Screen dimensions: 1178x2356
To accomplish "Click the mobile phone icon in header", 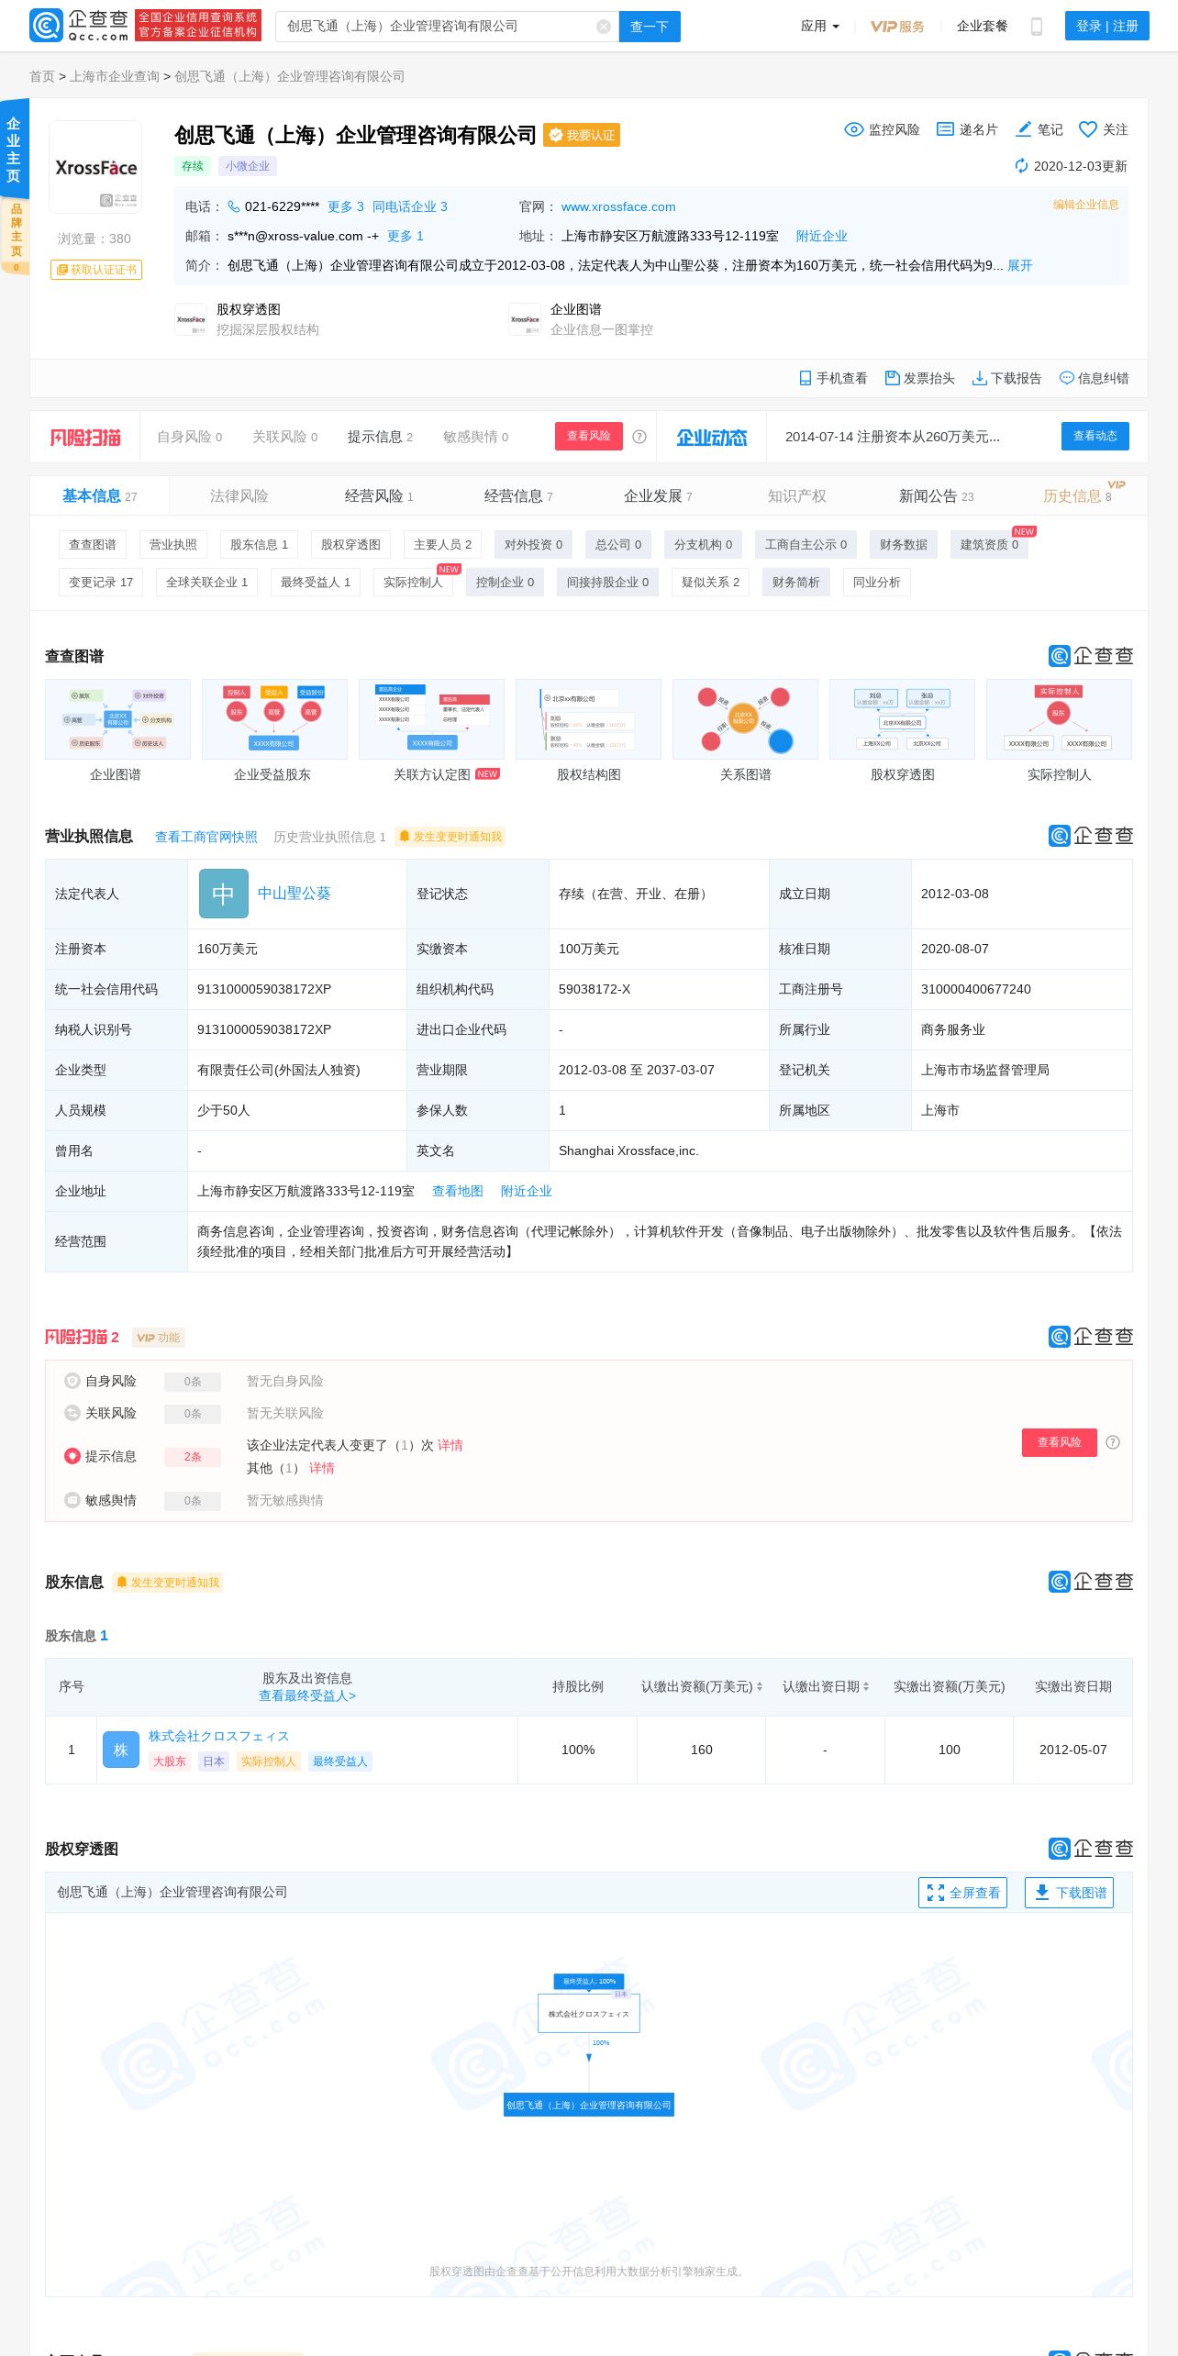I will click(x=1037, y=27).
